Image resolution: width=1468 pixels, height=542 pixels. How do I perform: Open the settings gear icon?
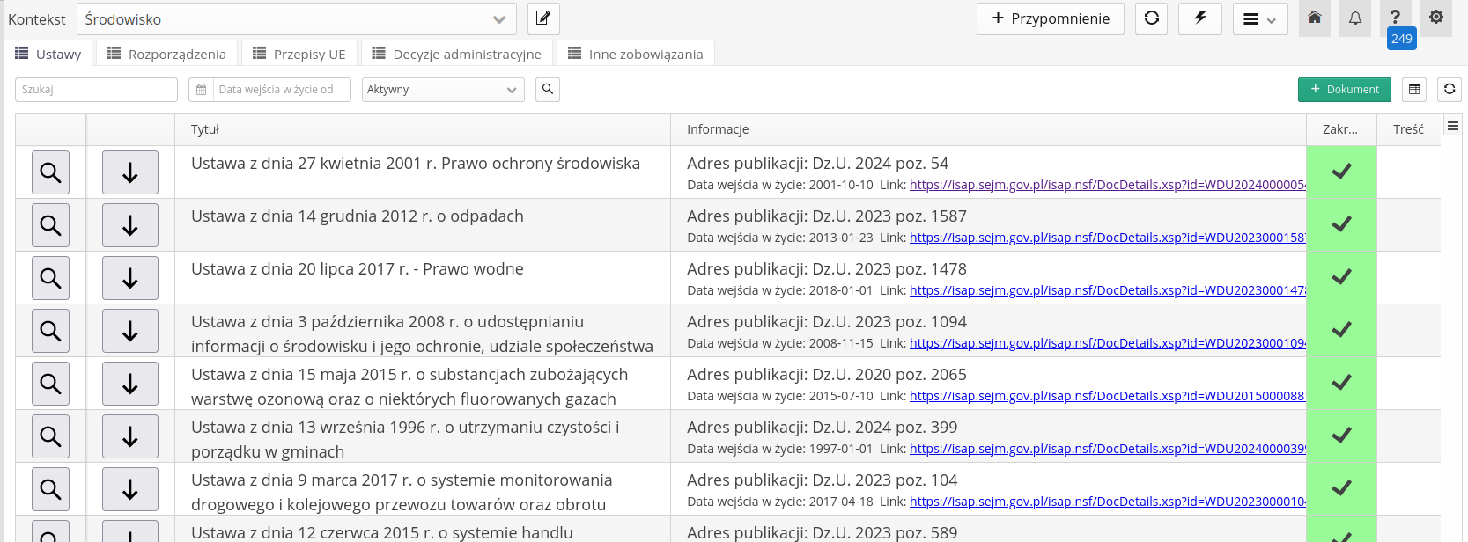1435,18
